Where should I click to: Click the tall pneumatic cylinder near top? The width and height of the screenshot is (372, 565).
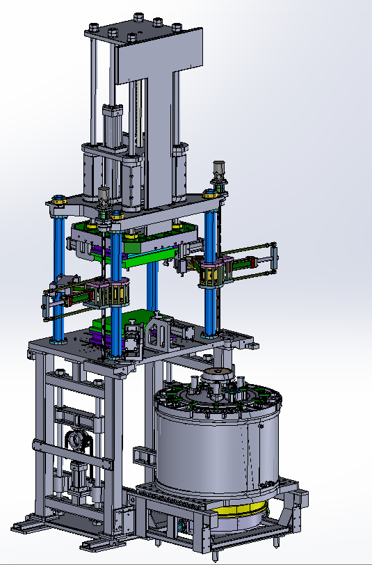point(112,126)
